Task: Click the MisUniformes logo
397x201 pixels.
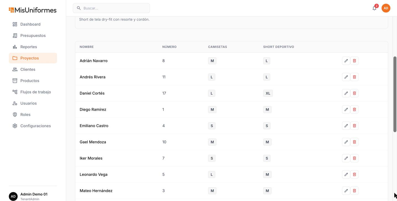Action: 33,10
